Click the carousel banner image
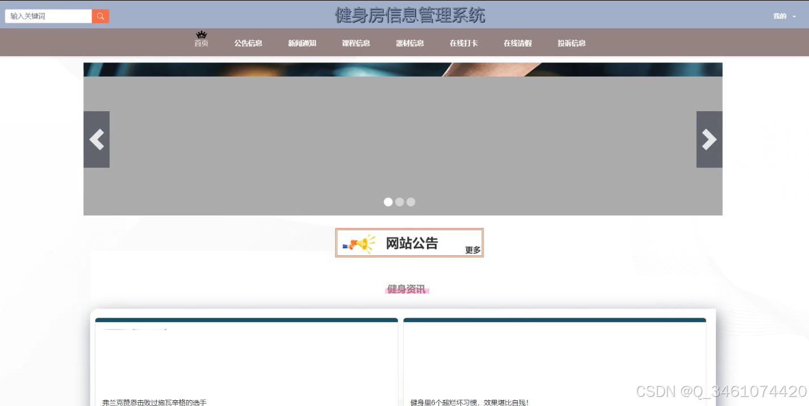Screen dimensions: 809x406 pos(403,139)
